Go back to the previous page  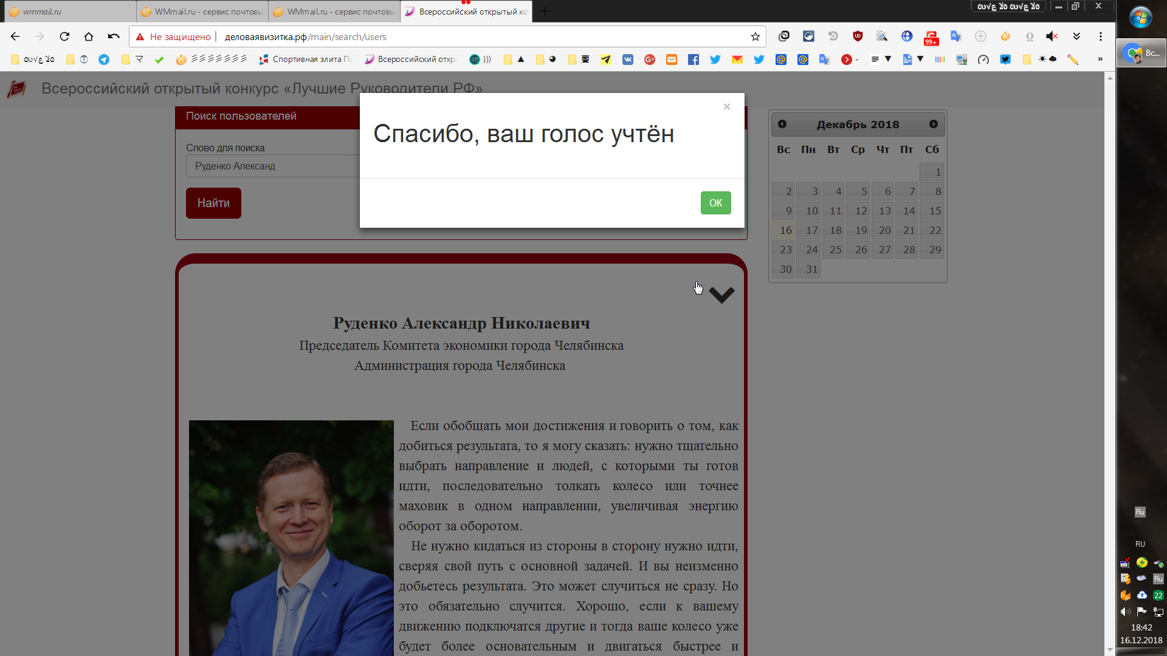pyautogui.click(x=15, y=36)
